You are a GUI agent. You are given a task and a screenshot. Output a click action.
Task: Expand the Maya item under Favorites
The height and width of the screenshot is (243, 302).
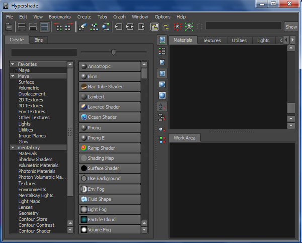(x=16, y=70)
